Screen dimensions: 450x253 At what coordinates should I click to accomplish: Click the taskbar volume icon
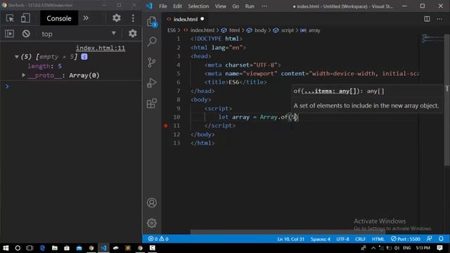[x=397, y=248]
